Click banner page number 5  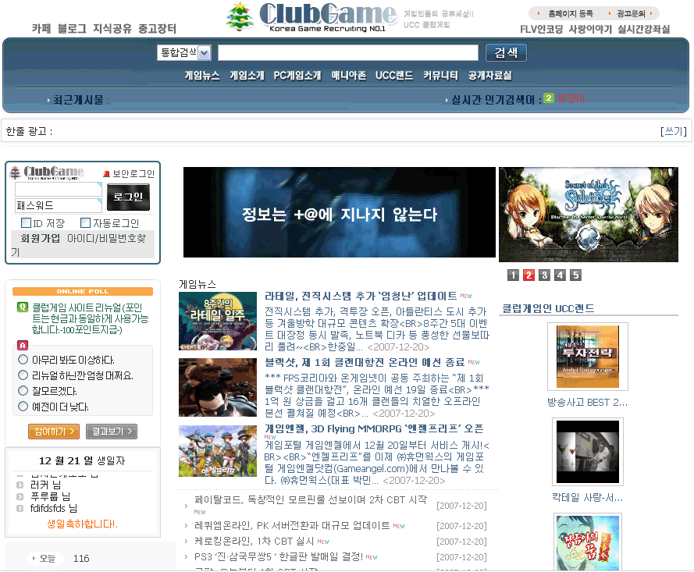coord(575,275)
